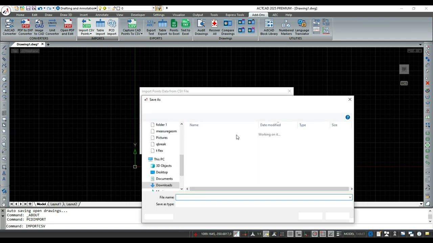Launch PDF to DXF Converter
This screenshot has height=243, width=433.
click(25, 27)
